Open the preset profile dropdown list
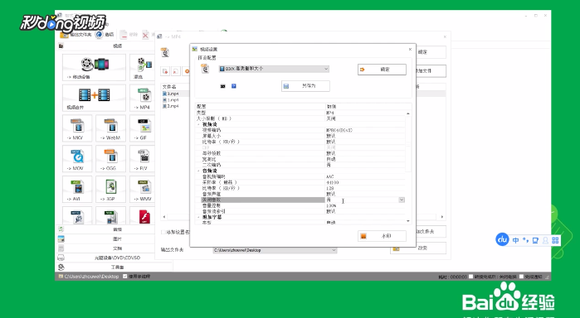 (326, 69)
